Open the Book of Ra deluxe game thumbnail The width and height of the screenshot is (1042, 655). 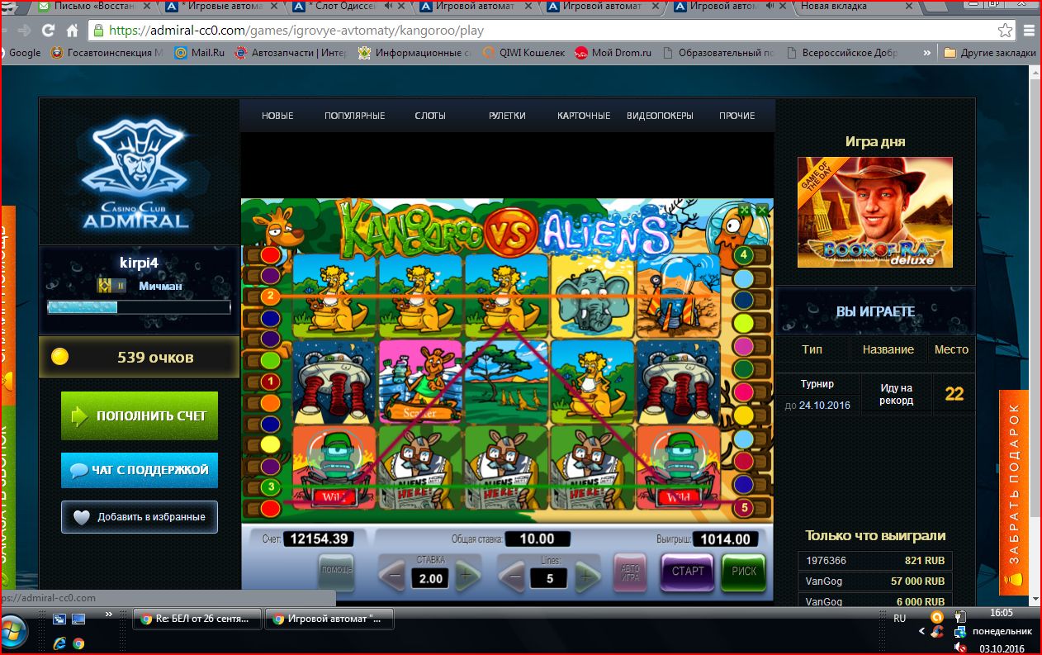point(874,212)
